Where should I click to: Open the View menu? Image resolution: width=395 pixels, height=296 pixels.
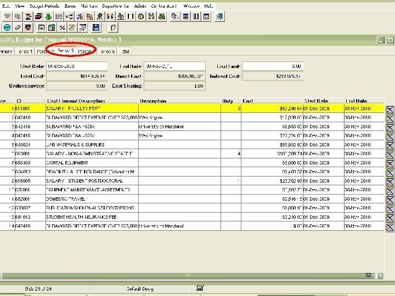(20, 6)
